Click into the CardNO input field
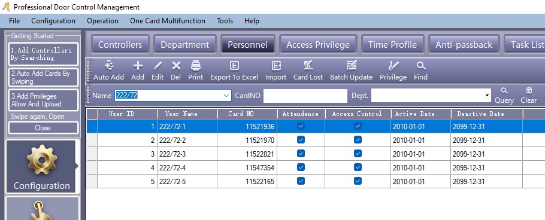 click(x=305, y=96)
